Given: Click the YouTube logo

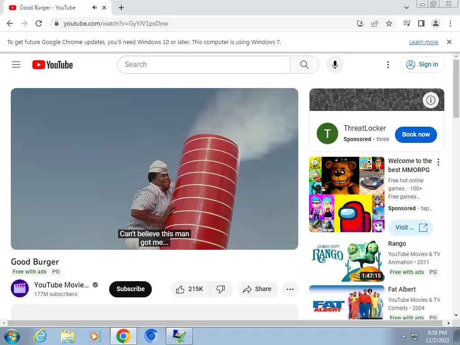Looking at the screenshot, I should point(53,65).
